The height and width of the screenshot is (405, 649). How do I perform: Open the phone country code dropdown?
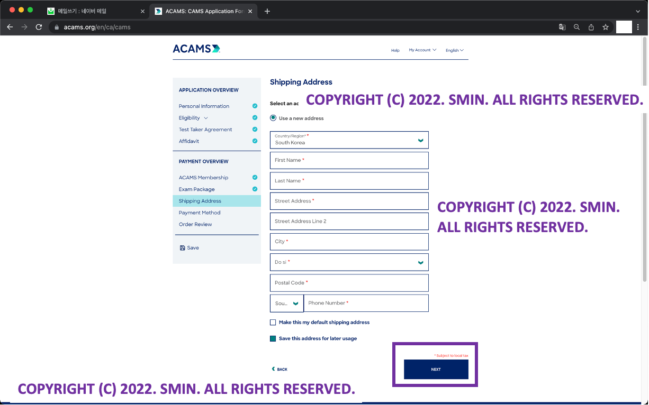(x=287, y=303)
